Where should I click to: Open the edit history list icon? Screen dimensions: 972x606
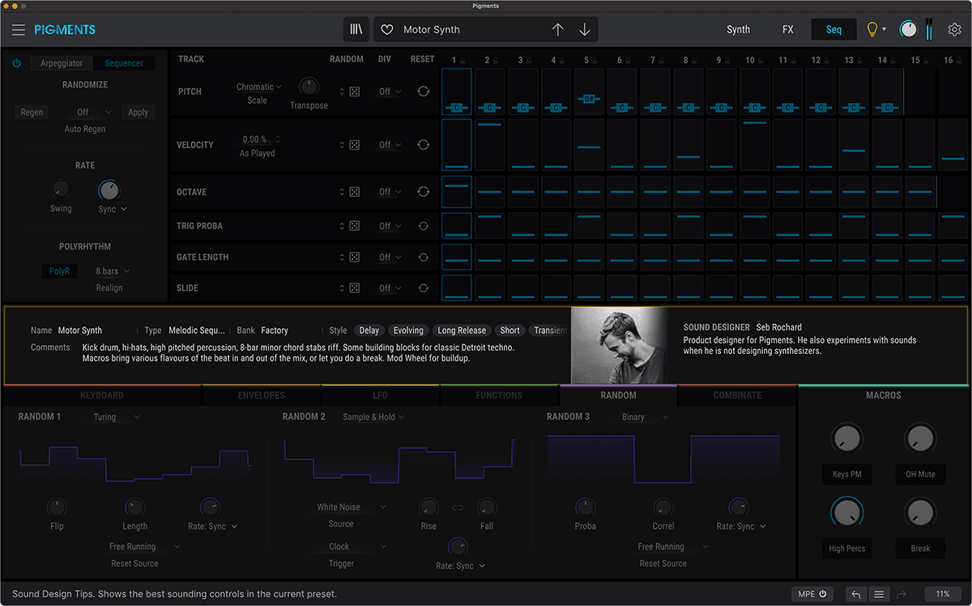(879, 595)
